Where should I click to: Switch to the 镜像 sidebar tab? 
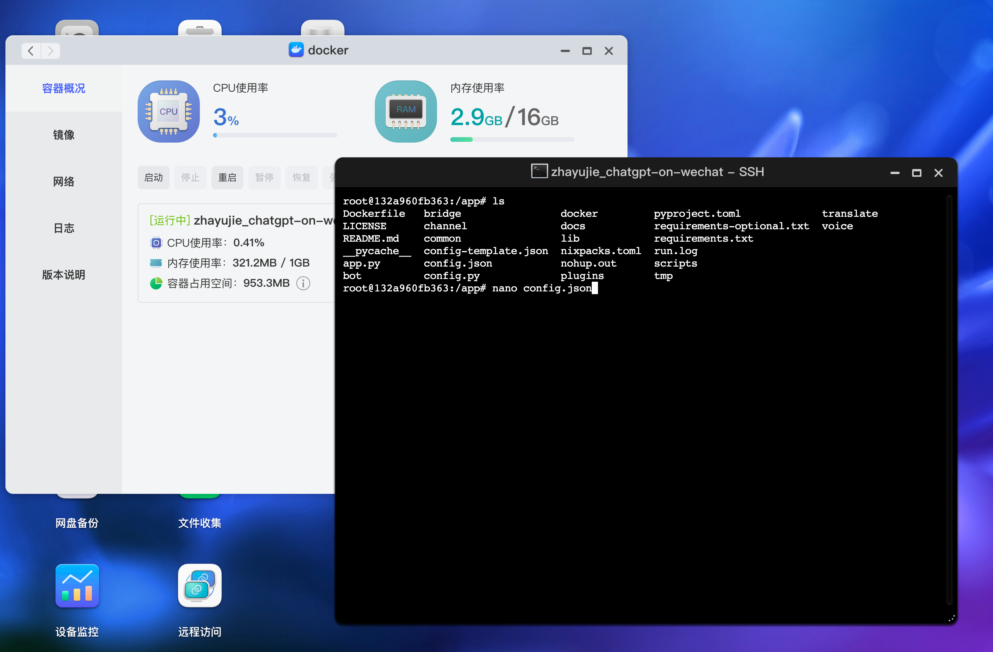click(x=64, y=135)
